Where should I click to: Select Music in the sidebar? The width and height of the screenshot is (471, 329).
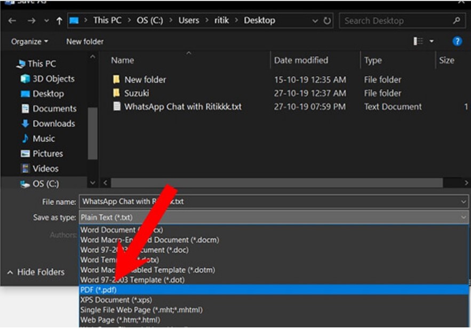pos(43,138)
